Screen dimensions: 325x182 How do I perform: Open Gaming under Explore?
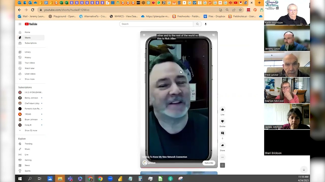point(31,160)
